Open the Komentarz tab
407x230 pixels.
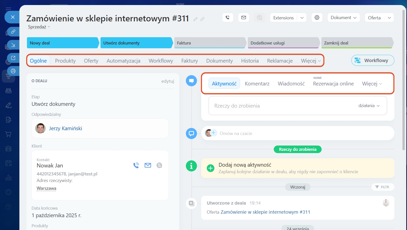[257, 84]
